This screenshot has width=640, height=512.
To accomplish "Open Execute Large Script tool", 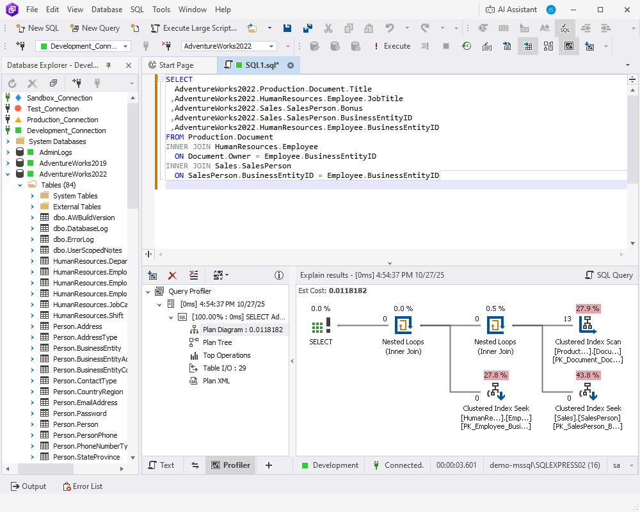I will [194, 28].
